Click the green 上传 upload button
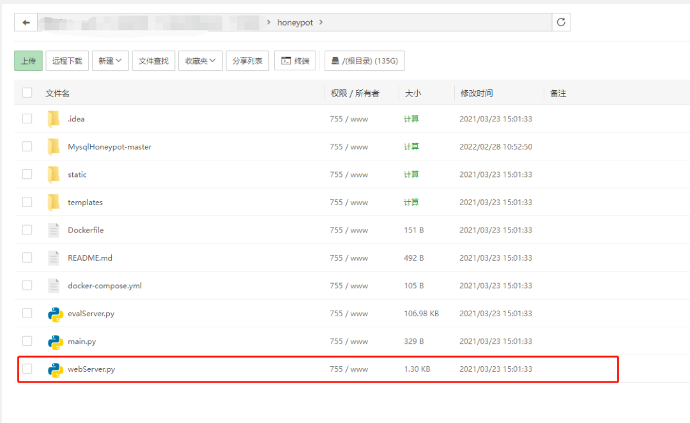Viewport: 690px width, 423px height. pyautogui.click(x=28, y=61)
